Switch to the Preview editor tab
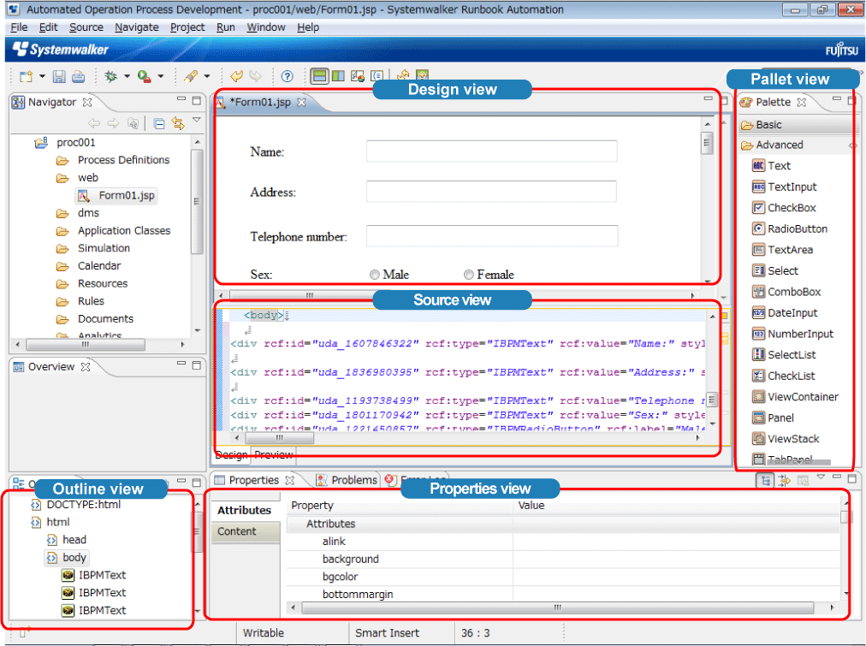The image size is (866, 646). click(273, 454)
